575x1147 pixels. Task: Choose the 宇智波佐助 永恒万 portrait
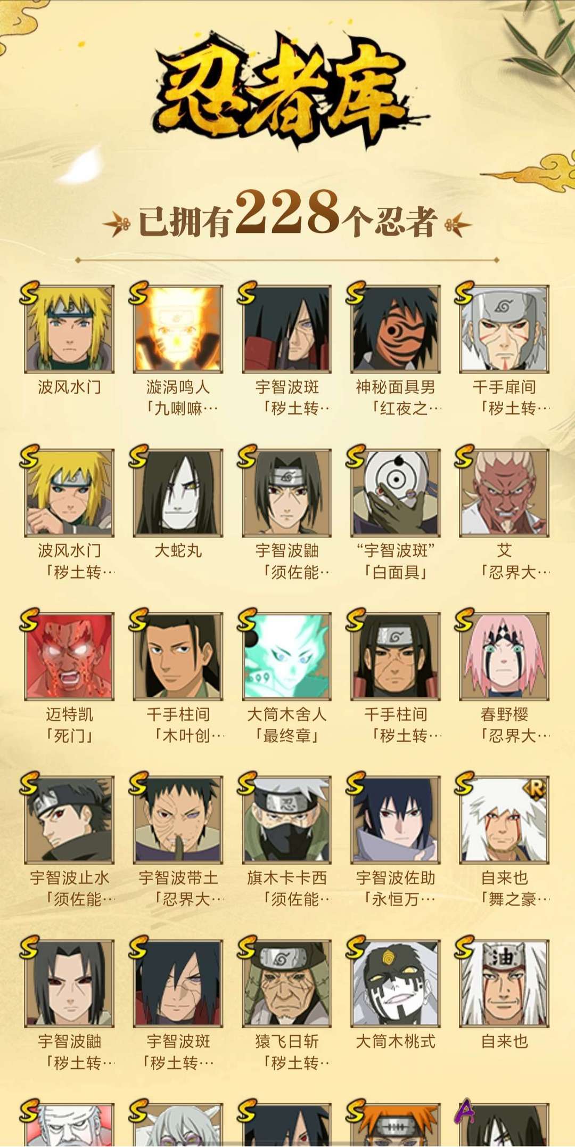click(x=396, y=820)
